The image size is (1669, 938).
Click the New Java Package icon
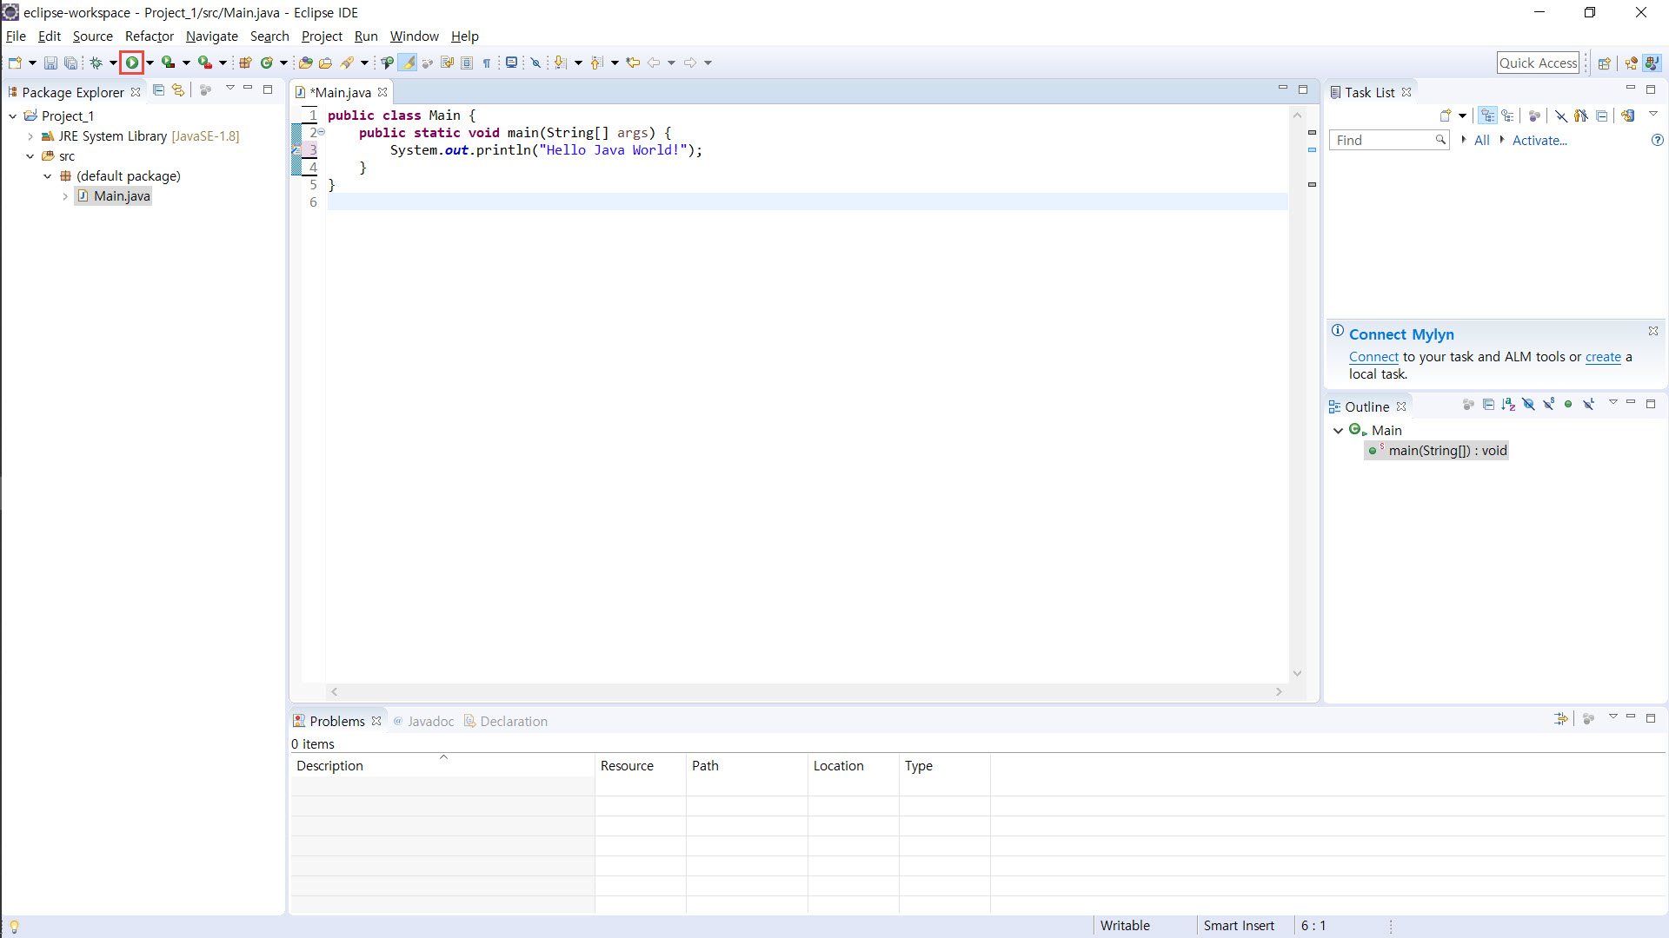[x=246, y=63]
